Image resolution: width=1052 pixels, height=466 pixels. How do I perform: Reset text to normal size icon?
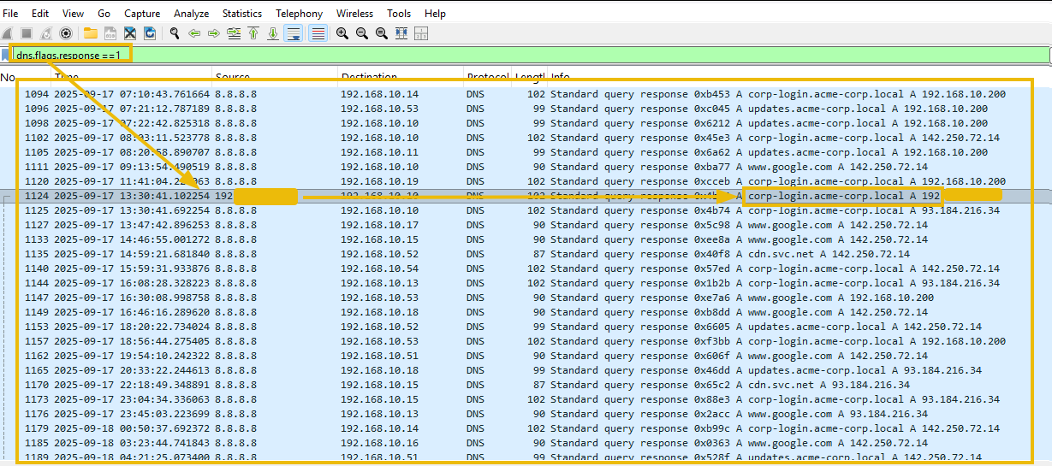click(x=381, y=33)
